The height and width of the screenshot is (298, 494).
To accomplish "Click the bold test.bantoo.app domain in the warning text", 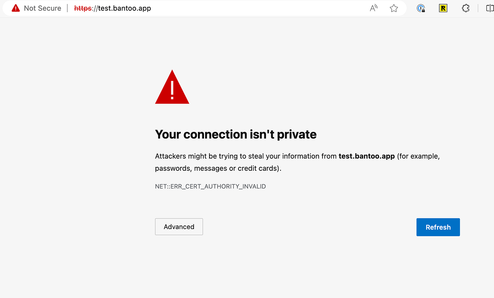I will click(366, 156).
